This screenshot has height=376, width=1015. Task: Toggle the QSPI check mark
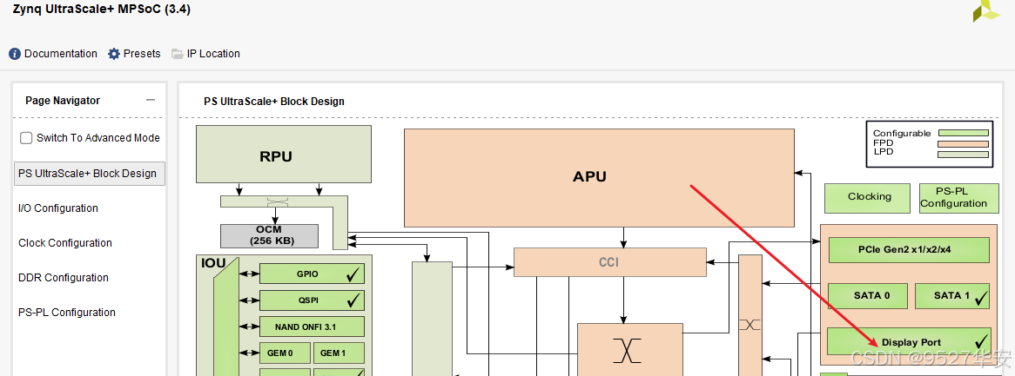point(353,300)
